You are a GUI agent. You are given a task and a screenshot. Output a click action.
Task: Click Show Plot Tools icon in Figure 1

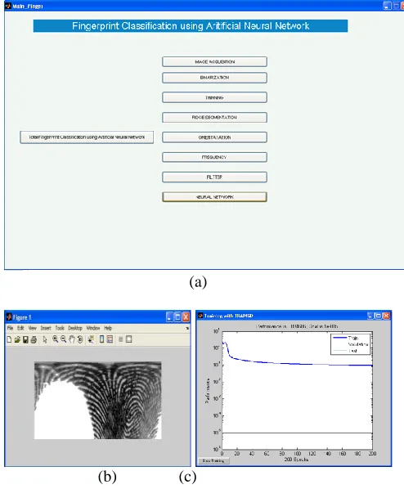coord(129,339)
